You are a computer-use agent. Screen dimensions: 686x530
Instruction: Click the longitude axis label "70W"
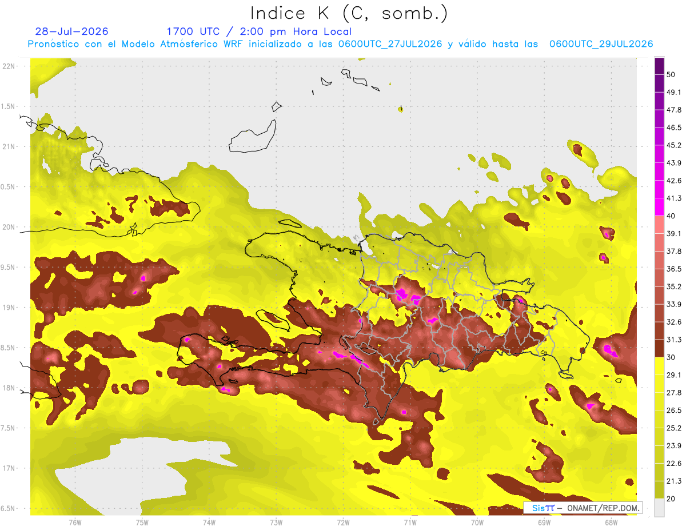point(477,522)
